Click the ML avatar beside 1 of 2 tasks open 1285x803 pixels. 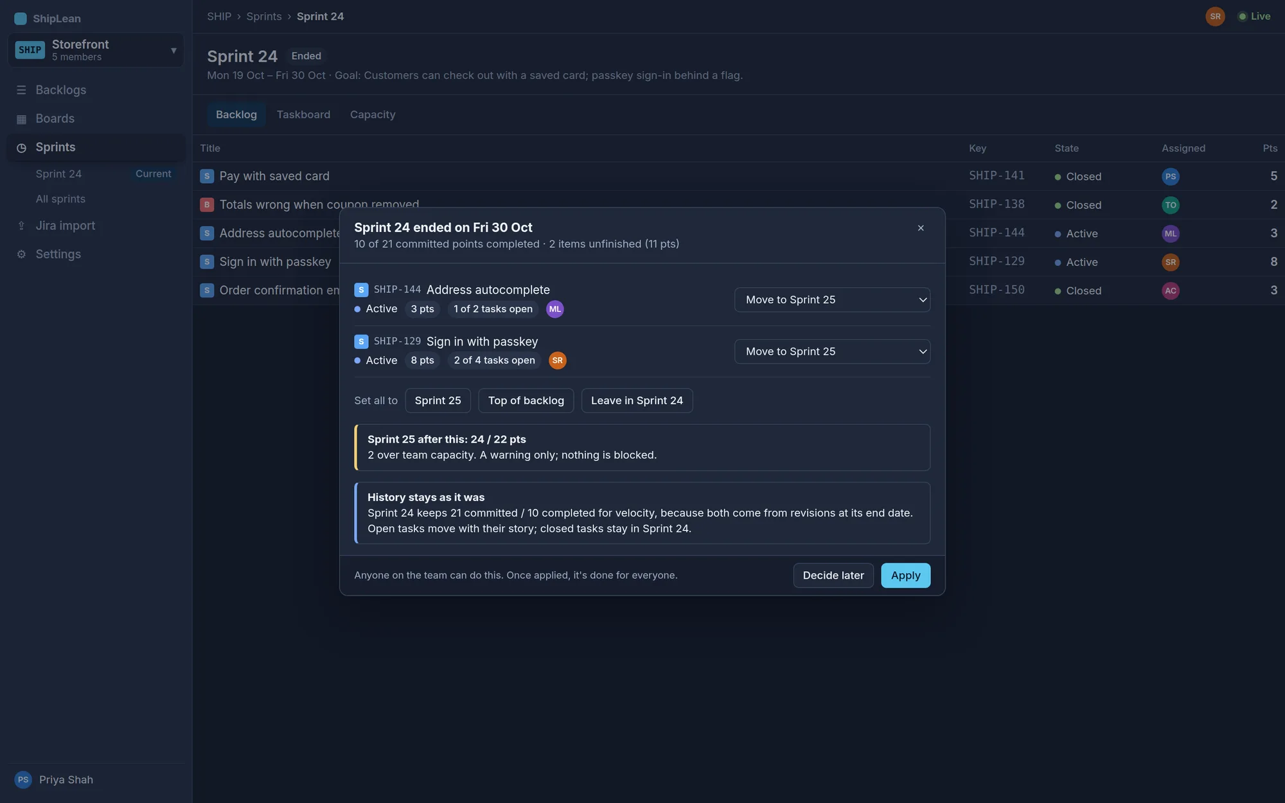coord(555,309)
